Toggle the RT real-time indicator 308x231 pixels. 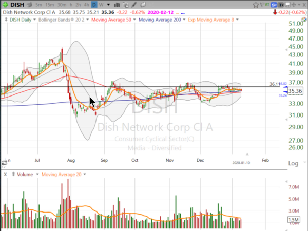[x=267, y=4]
